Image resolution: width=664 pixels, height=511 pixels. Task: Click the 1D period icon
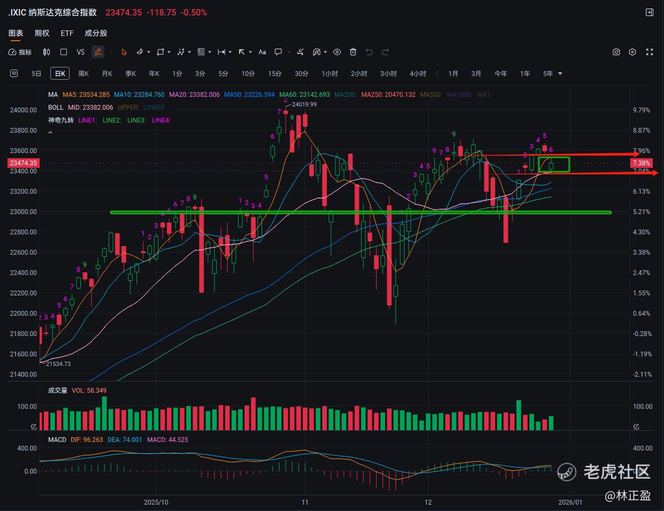pyautogui.click(x=14, y=73)
